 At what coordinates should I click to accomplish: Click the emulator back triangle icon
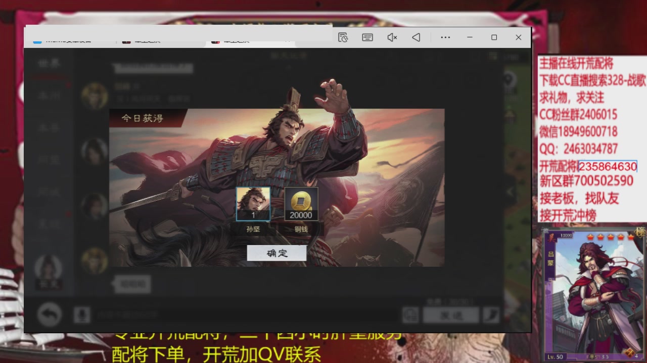[416, 37]
